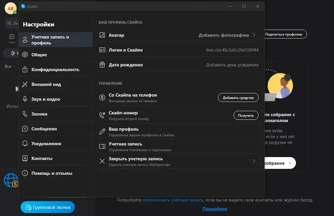Select Calls (Звонки) settings section

(x=56, y=114)
